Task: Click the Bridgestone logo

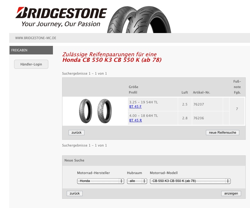Action: pos(61,13)
